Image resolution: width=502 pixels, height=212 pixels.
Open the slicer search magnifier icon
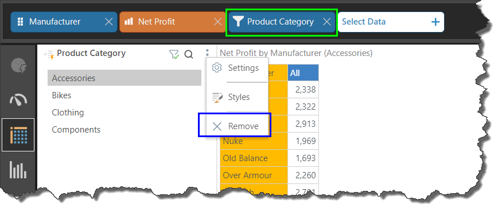[x=189, y=54]
